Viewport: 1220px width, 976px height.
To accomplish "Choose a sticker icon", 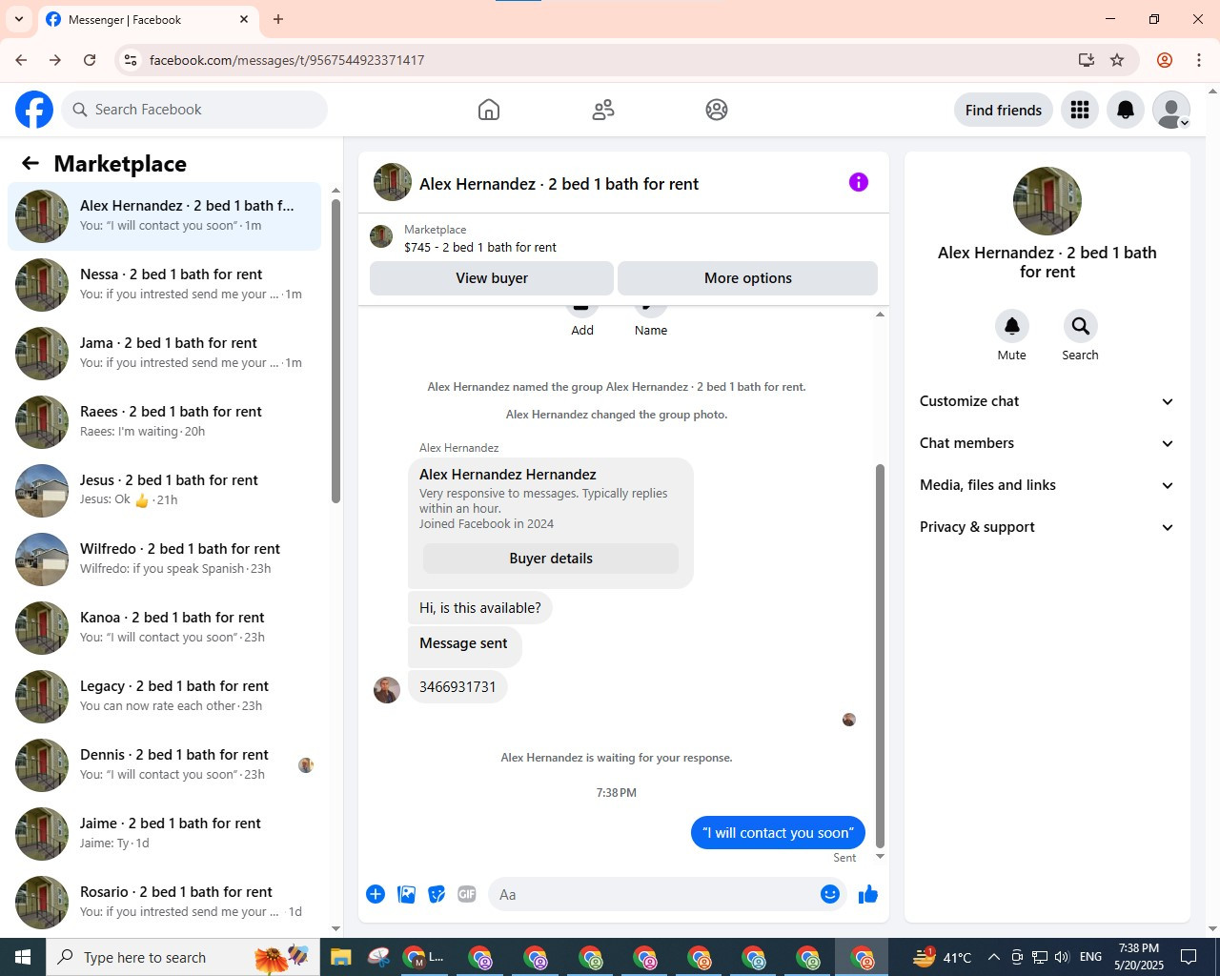I will [x=437, y=894].
